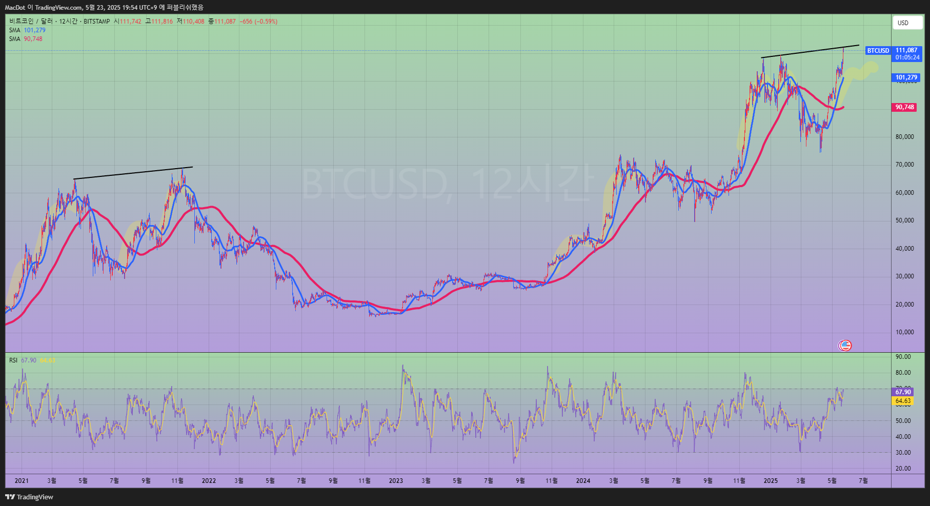Click the 2023 label on time axis

(x=396, y=481)
